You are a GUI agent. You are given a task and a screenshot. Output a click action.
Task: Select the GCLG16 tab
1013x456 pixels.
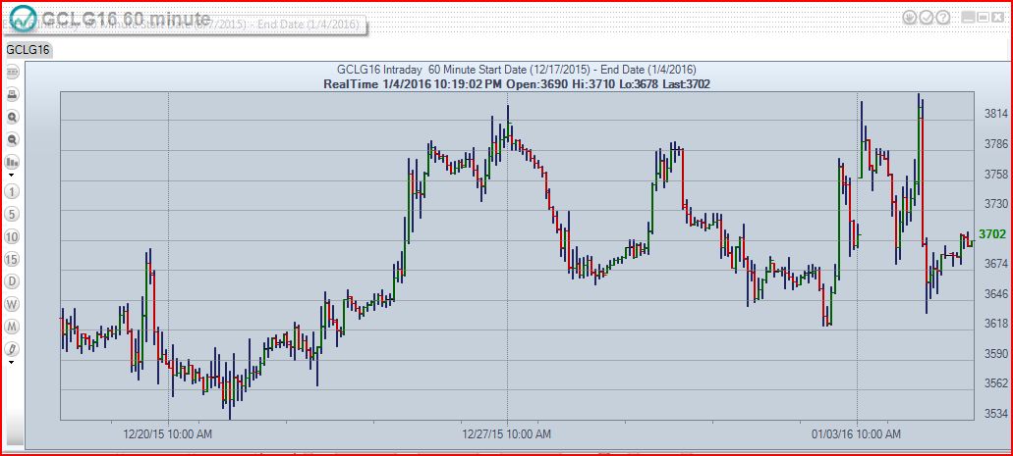click(x=28, y=49)
